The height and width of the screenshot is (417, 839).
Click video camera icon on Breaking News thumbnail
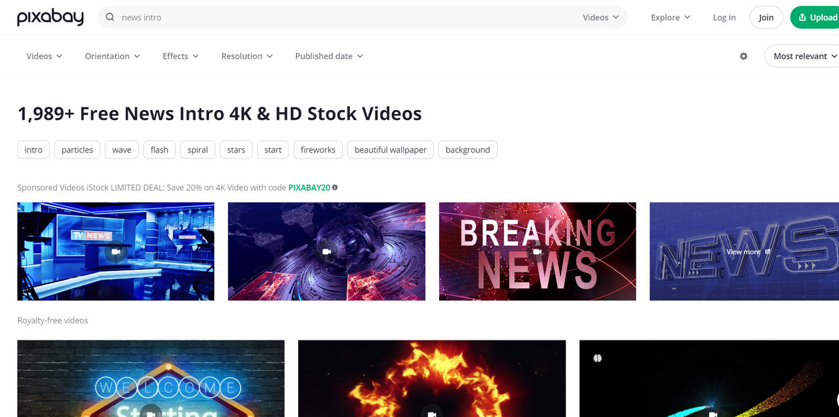[x=537, y=251]
